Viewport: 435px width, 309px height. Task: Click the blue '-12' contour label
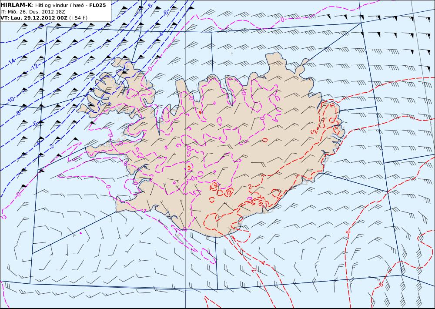click(33, 67)
